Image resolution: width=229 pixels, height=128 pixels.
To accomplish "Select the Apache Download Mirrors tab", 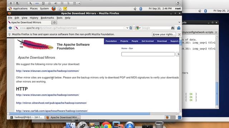I will tap(29, 22).
